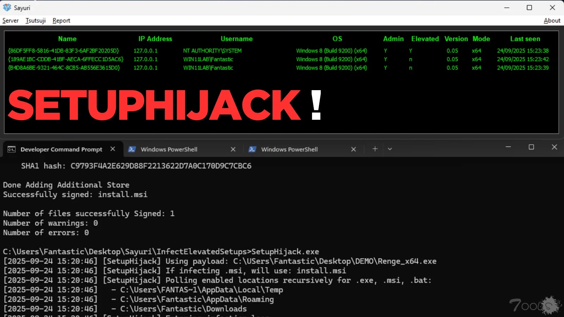
Task: Expand the terminal profile dropdown chevron
Action: pyautogui.click(x=390, y=149)
